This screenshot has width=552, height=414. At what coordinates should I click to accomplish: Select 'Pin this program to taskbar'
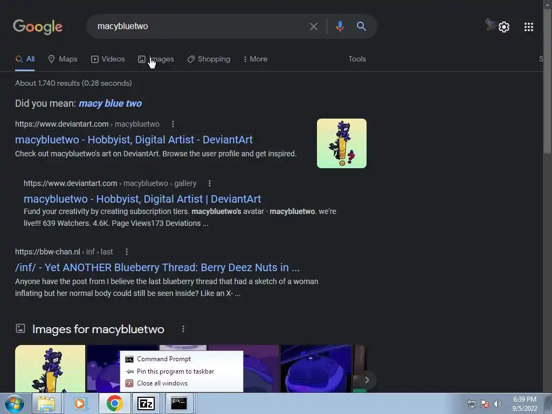[181, 371]
